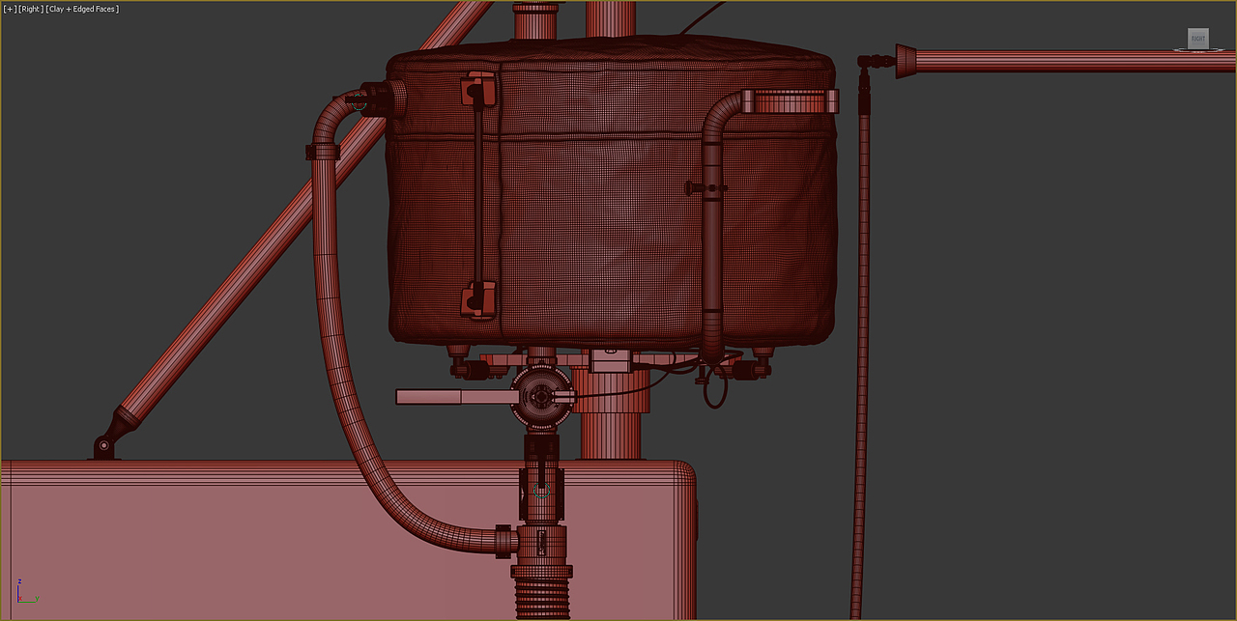Select the corrugated flush pipe at the bottom
Image resolution: width=1237 pixels, height=621 pixels.
[541, 599]
